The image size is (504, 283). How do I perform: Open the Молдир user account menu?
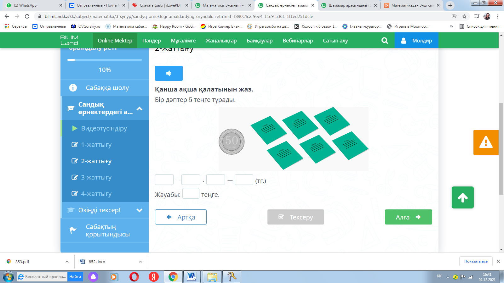tap(416, 41)
